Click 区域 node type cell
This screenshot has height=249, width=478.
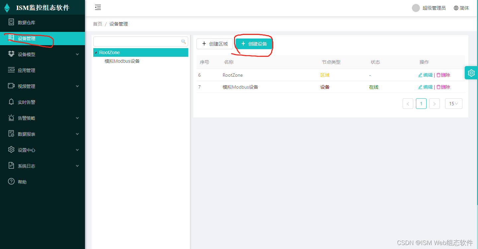[325, 75]
